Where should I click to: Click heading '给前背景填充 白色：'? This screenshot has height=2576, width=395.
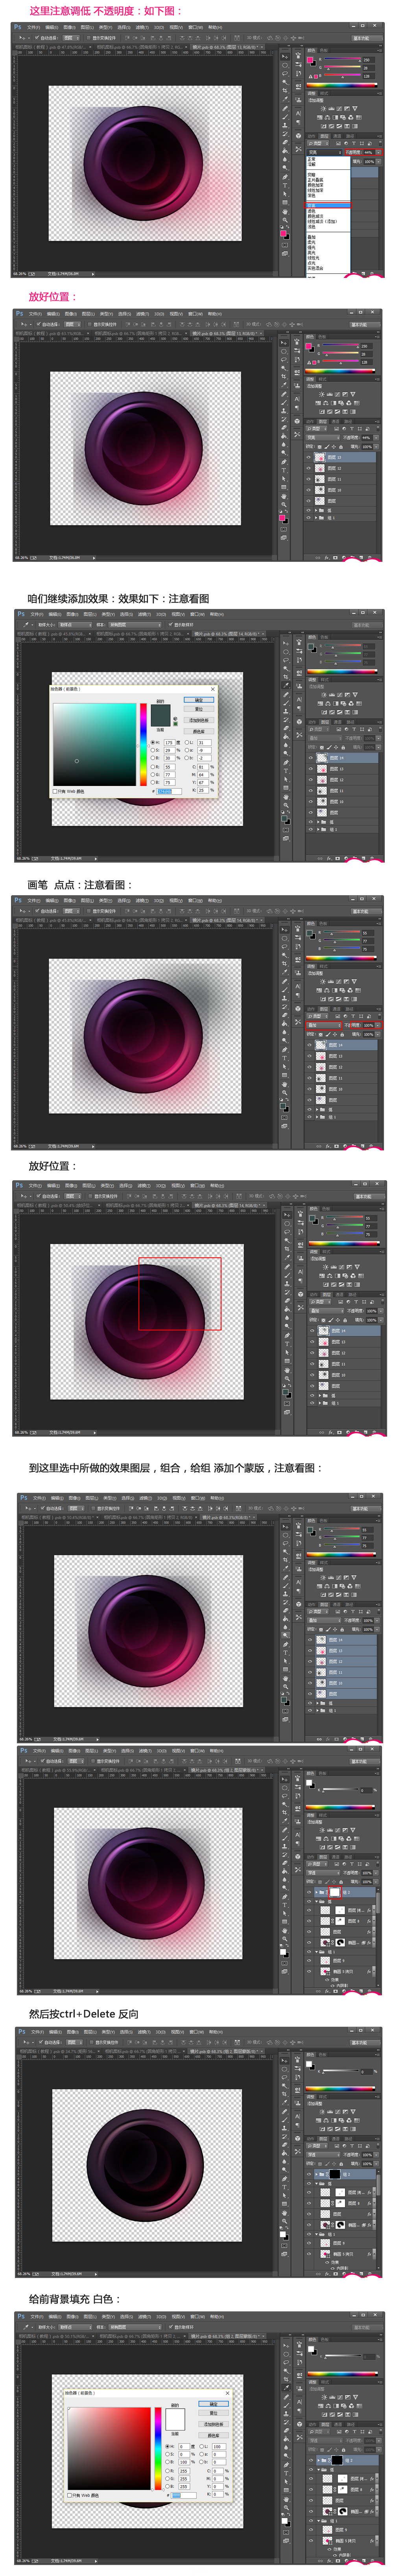pyautogui.click(x=75, y=2299)
